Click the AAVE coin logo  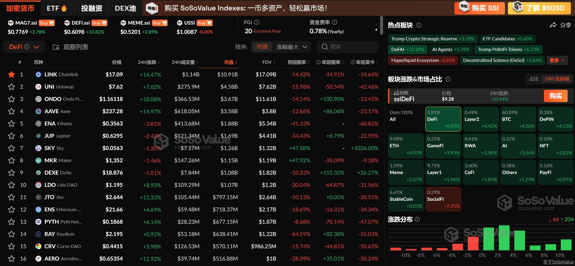coord(38,111)
